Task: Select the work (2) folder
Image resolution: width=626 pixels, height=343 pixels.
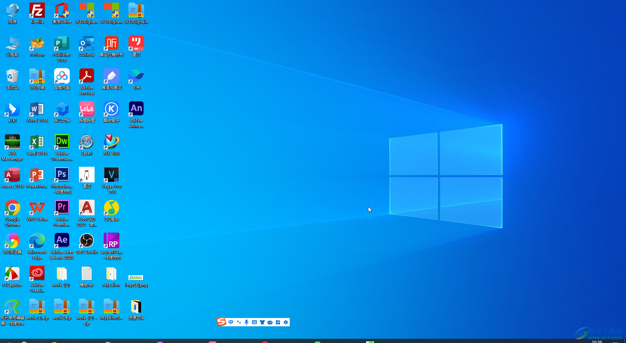Action: tap(61, 277)
